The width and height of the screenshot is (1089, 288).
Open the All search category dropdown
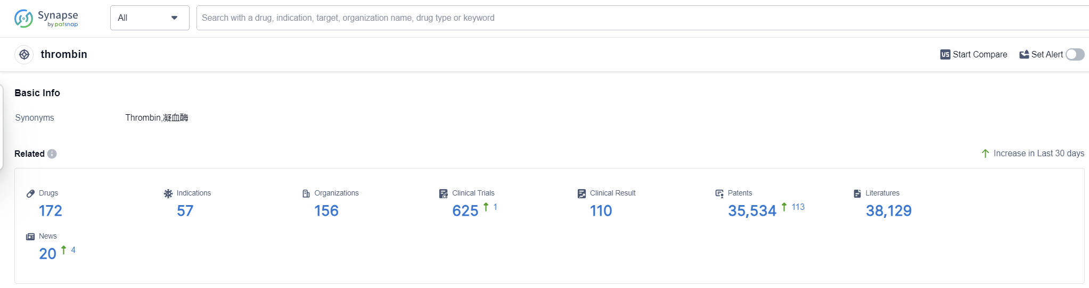point(149,18)
